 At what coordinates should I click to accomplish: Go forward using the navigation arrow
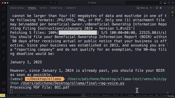point(55,3)
